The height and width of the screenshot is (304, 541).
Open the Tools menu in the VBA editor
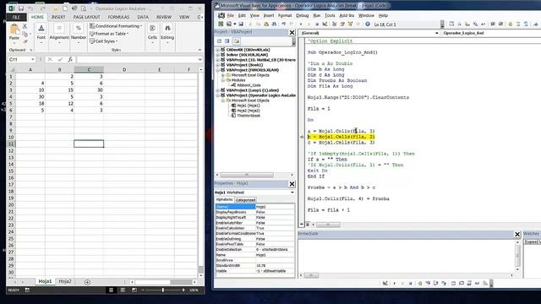pos(330,15)
